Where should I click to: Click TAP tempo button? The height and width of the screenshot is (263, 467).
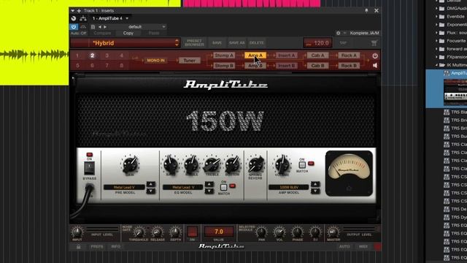click(343, 43)
